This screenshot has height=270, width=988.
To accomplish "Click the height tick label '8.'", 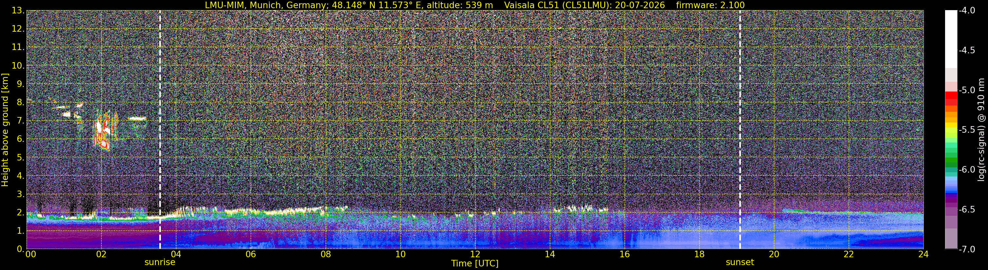I will coord(21,103).
